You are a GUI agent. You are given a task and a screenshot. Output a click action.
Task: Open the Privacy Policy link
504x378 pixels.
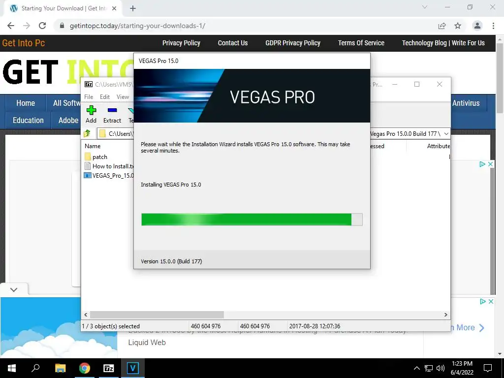(x=181, y=43)
